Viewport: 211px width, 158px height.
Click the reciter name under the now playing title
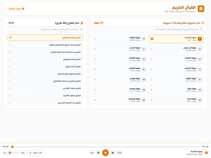(x=194, y=154)
